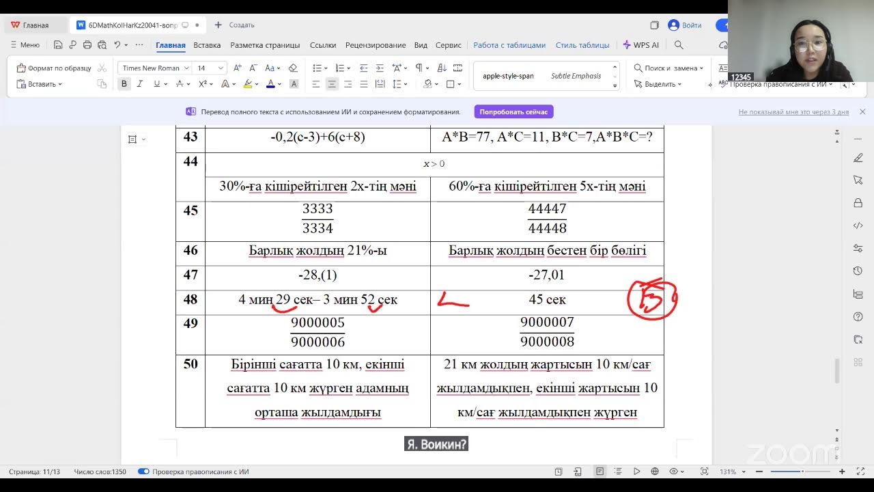
Task: Switch to the Ссылки tab
Action: (x=323, y=45)
